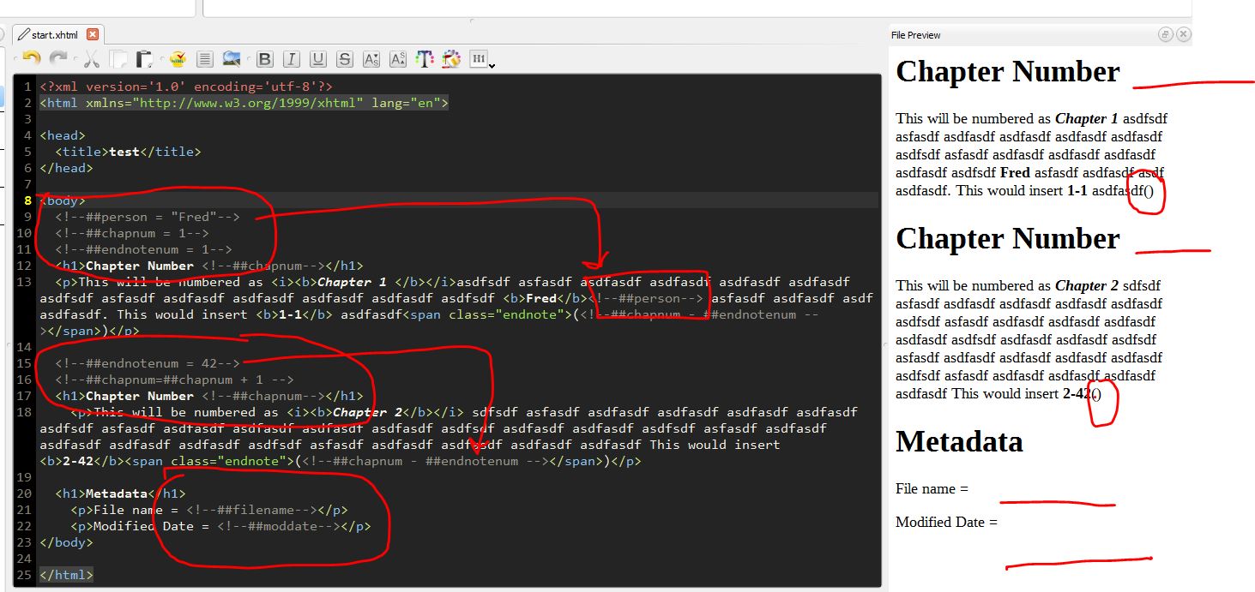This screenshot has width=1255, height=592.
Task: Click the 'File Preview' panel title
Action: coord(915,35)
